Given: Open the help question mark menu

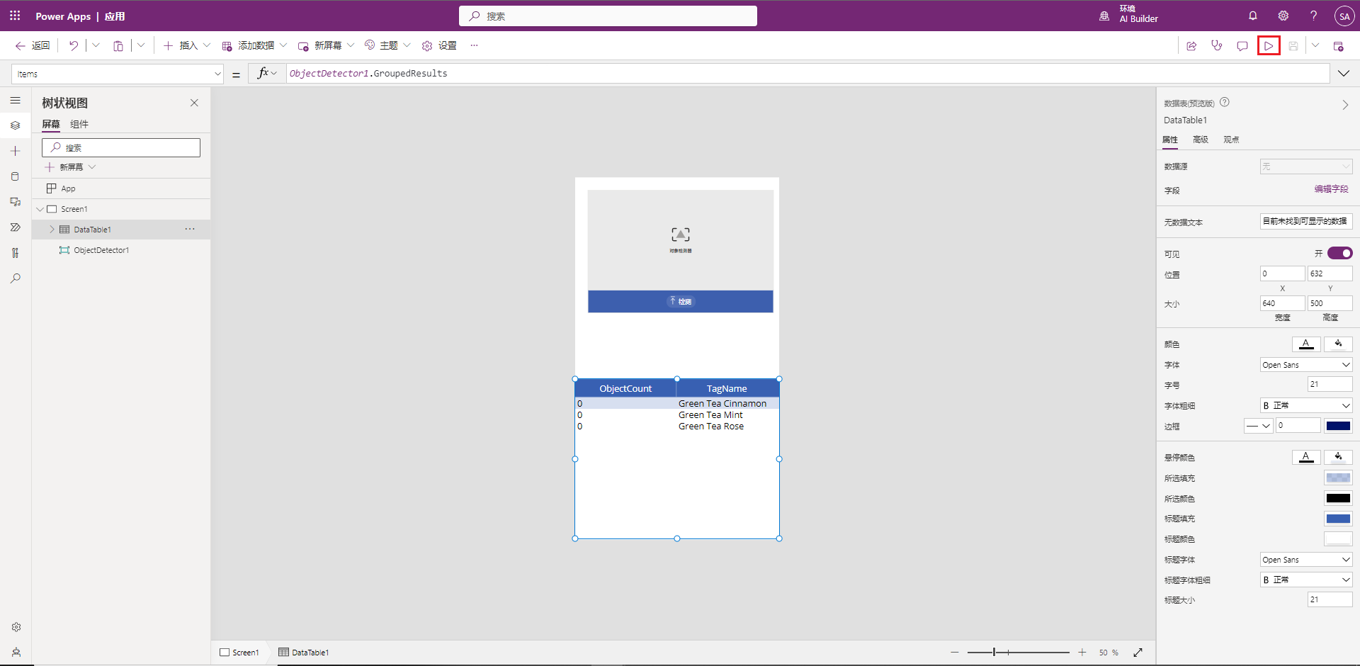Looking at the screenshot, I should click(x=1313, y=16).
